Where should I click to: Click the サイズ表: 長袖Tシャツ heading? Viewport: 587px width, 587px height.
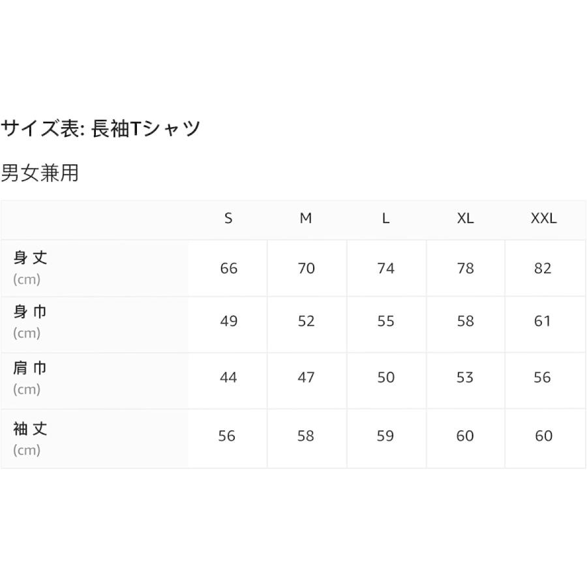click(100, 128)
